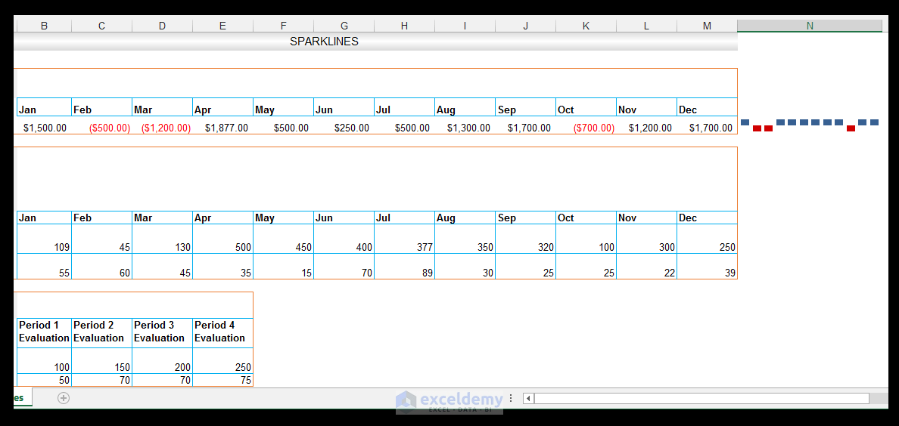Select the active sheet tab ending in 'es'
Screen dimensions: 899x426
click(x=23, y=397)
